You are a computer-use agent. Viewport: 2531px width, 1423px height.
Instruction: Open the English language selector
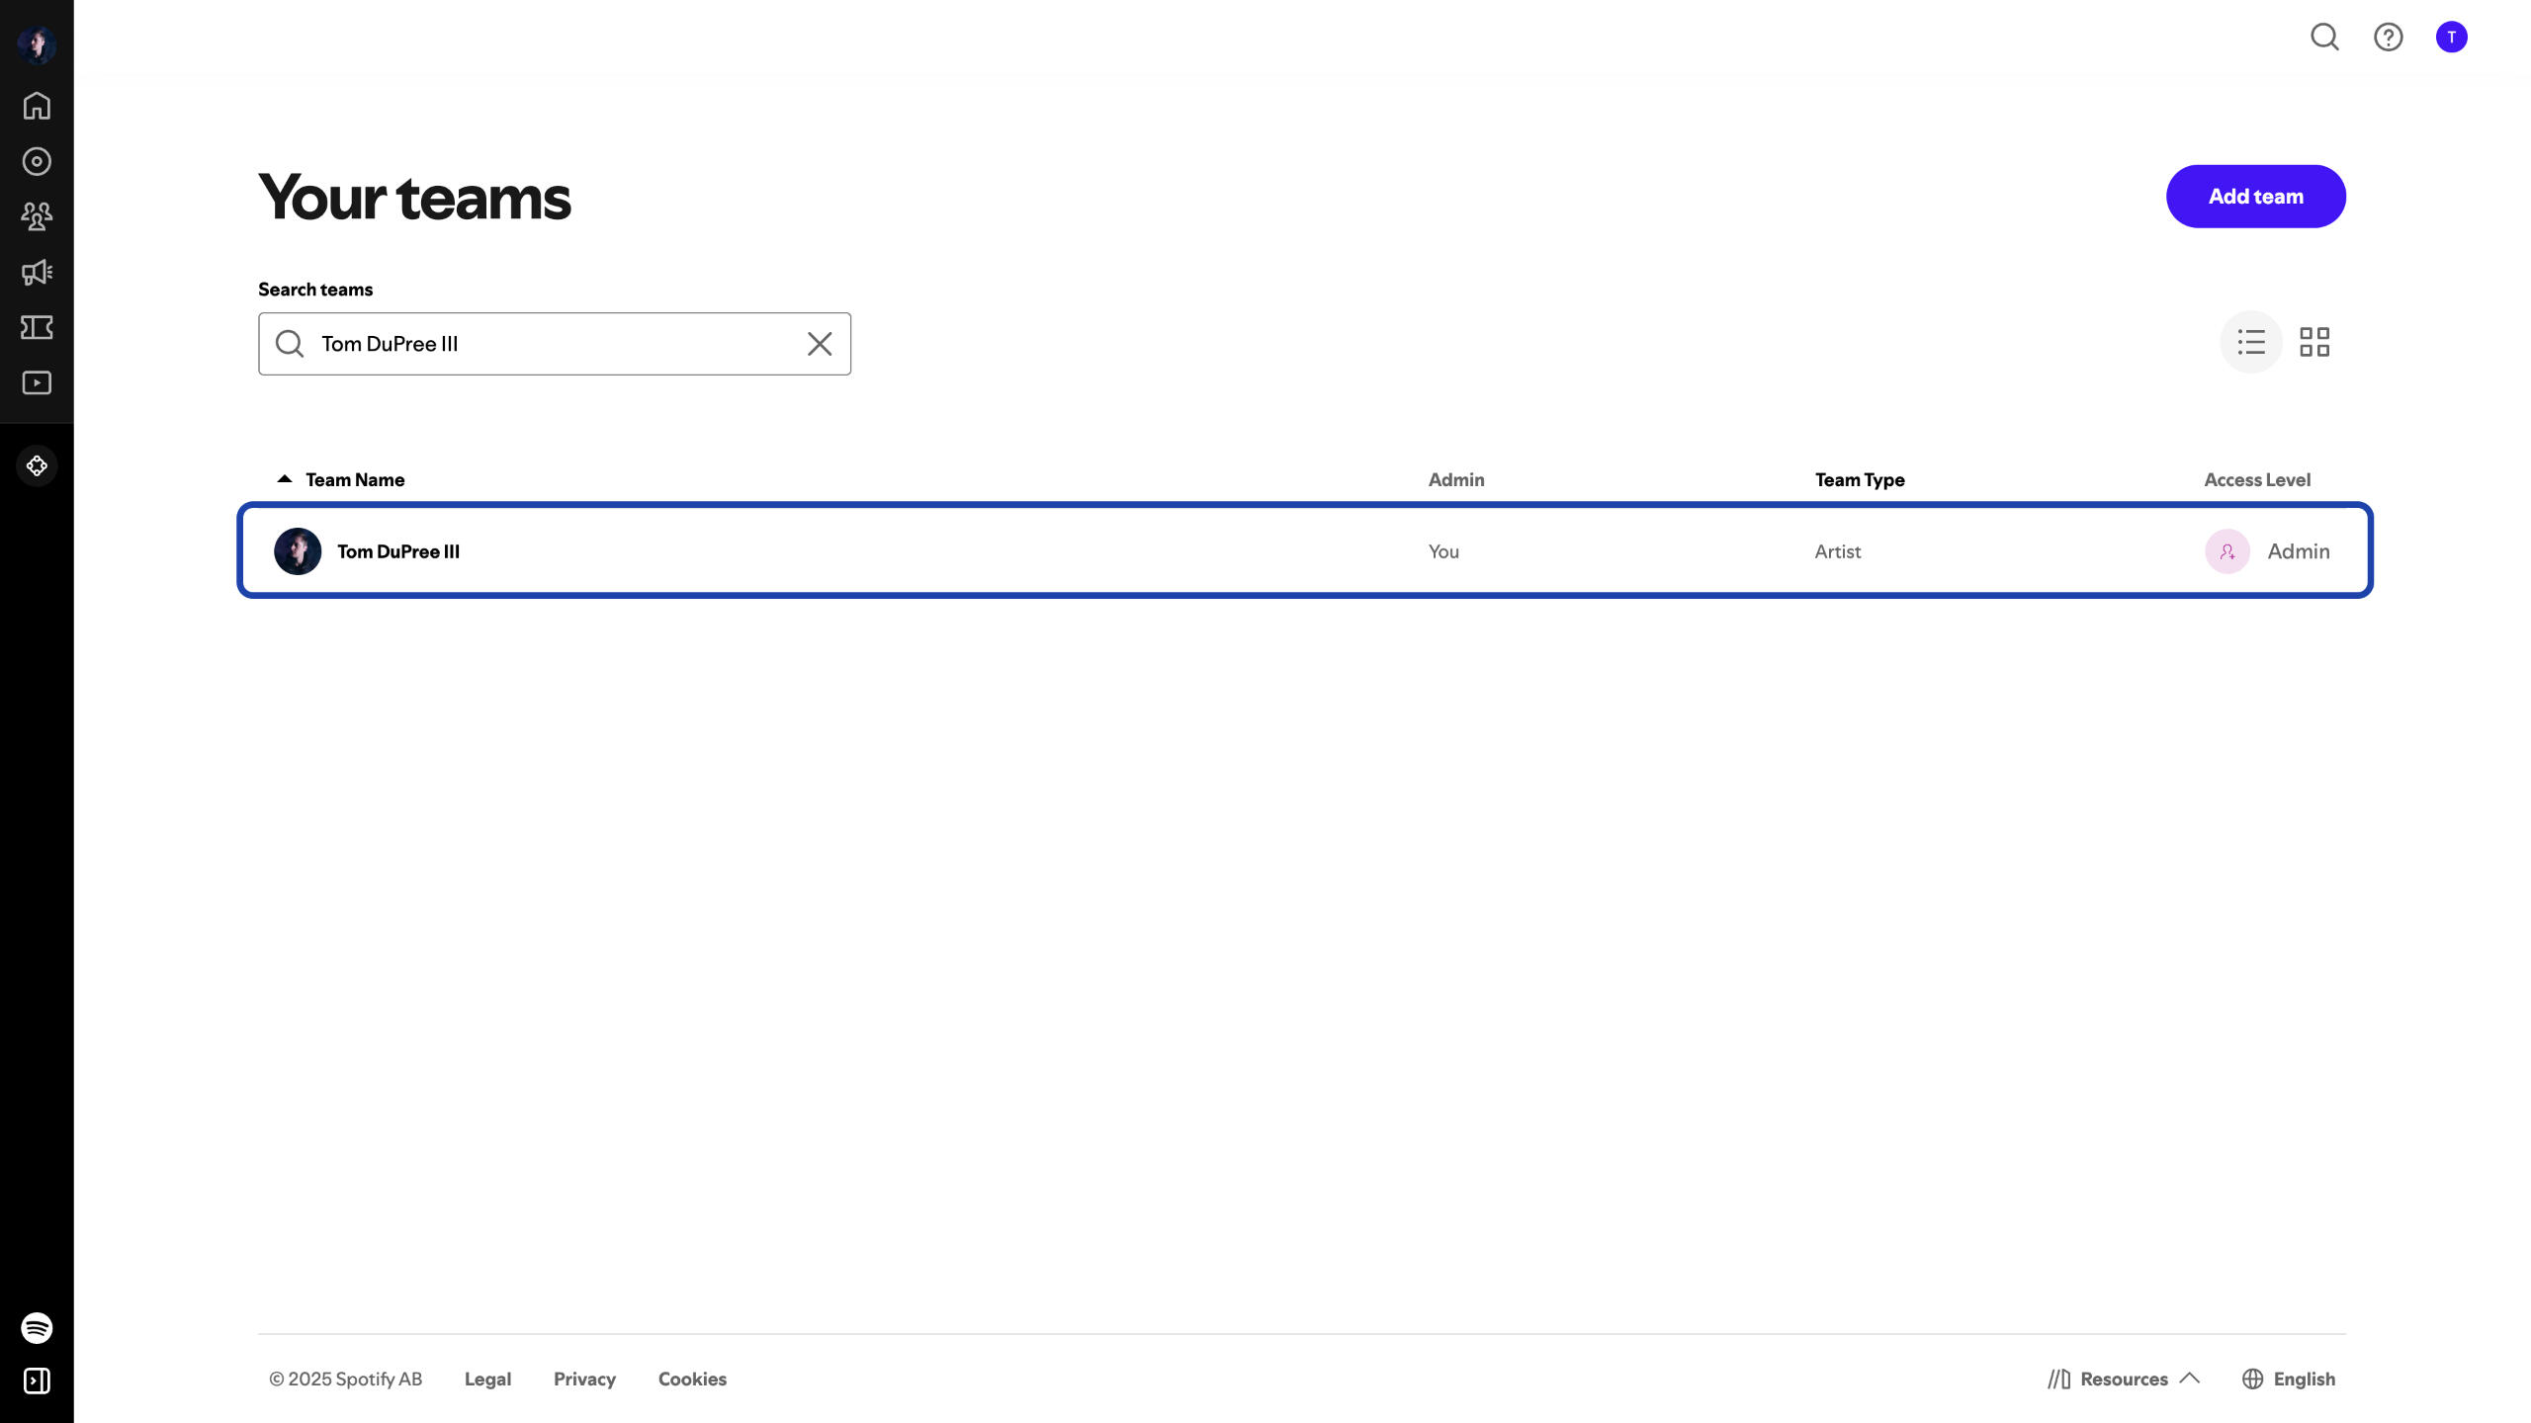[2289, 1379]
